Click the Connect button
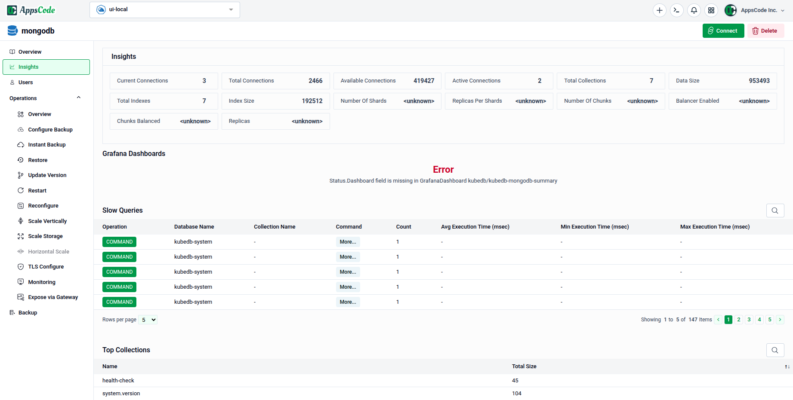Image resolution: width=793 pixels, height=400 pixels. (x=723, y=31)
